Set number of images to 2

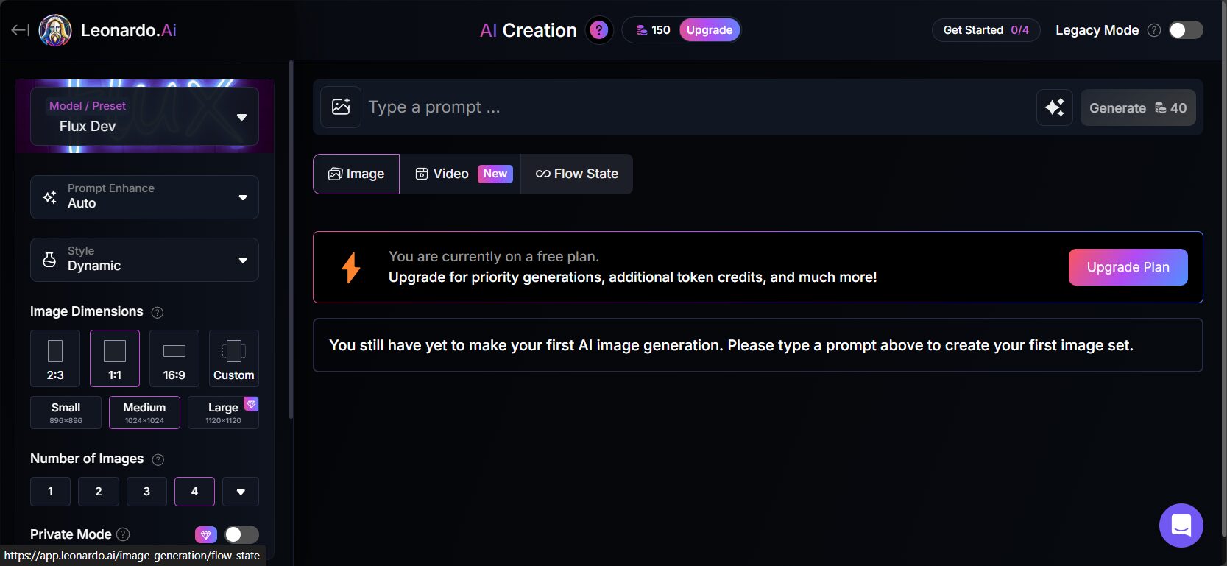(x=99, y=492)
